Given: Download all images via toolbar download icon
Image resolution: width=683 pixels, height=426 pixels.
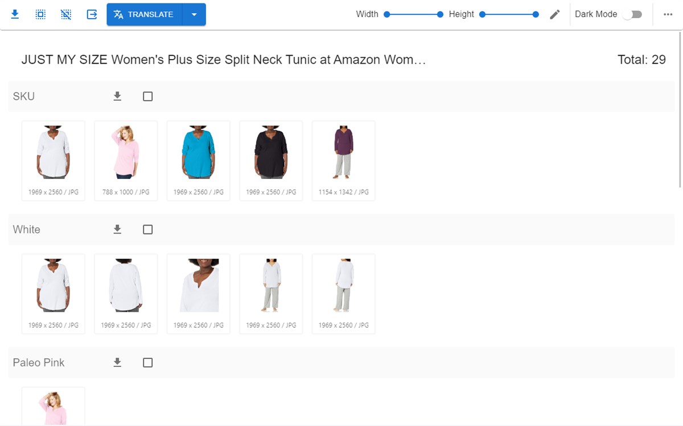Looking at the screenshot, I should click(x=15, y=14).
